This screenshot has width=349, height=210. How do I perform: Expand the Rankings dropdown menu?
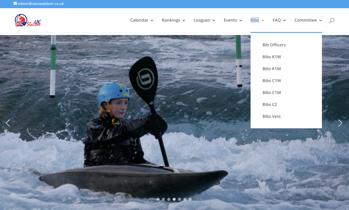pos(173,20)
